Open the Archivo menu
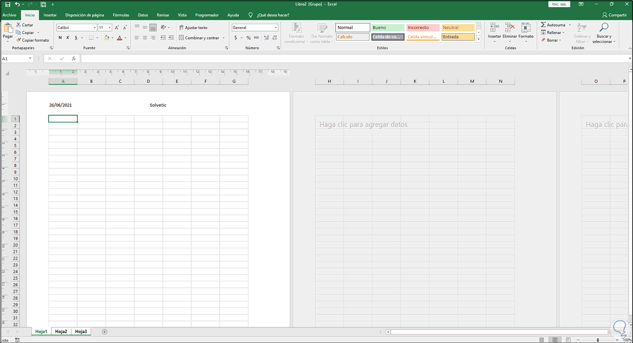The width and height of the screenshot is (633, 343). pyautogui.click(x=9, y=15)
